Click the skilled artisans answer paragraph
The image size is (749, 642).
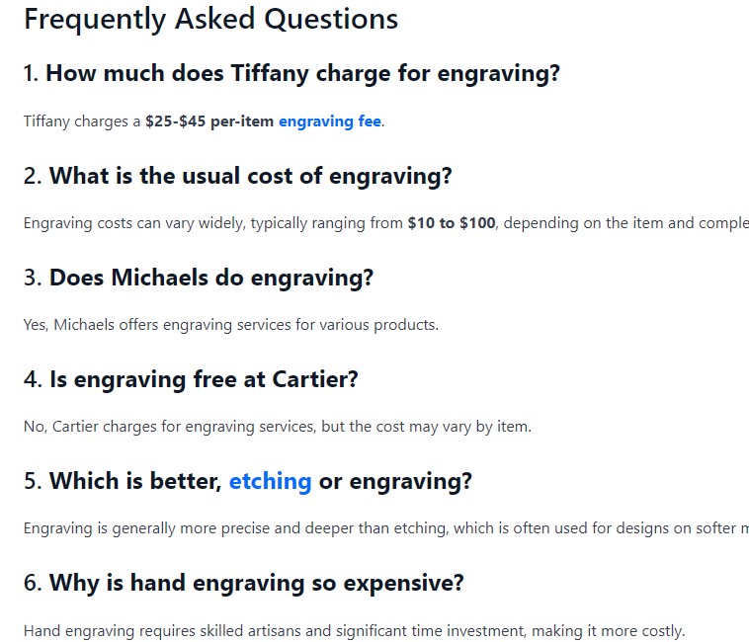pyautogui.click(x=354, y=631)
